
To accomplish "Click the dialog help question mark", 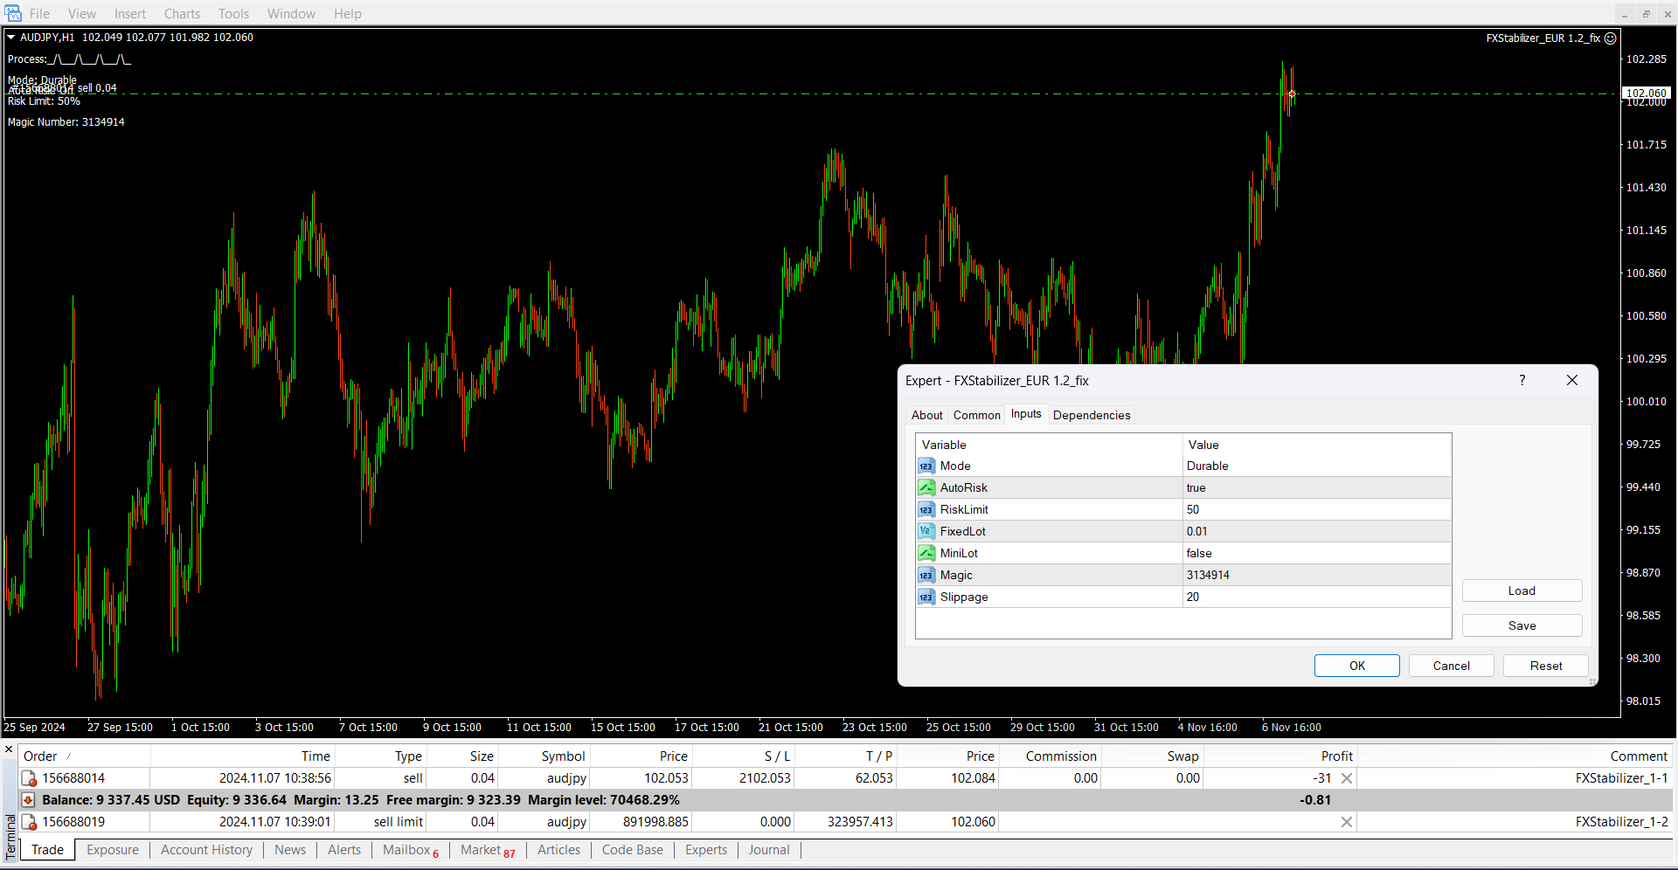I will tap(1522, 381).
